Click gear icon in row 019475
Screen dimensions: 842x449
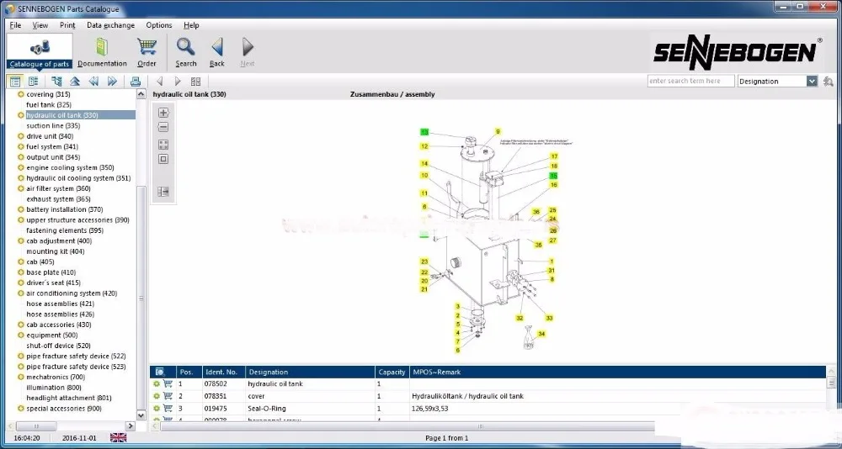(x=157, y=409)
